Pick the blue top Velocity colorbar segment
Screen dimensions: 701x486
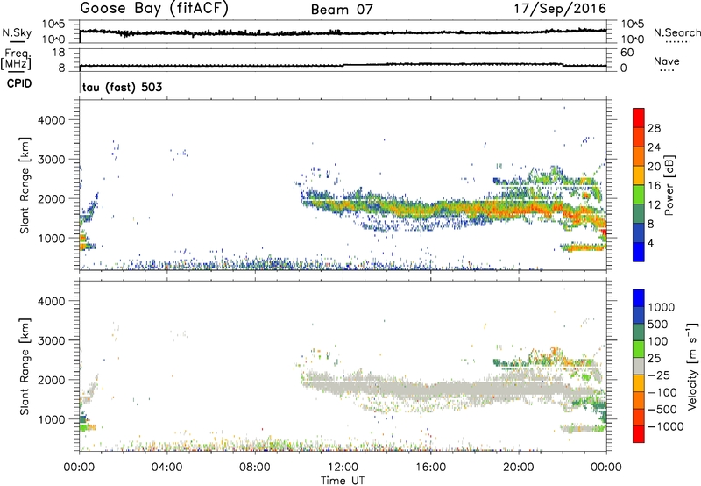(639, 298)
